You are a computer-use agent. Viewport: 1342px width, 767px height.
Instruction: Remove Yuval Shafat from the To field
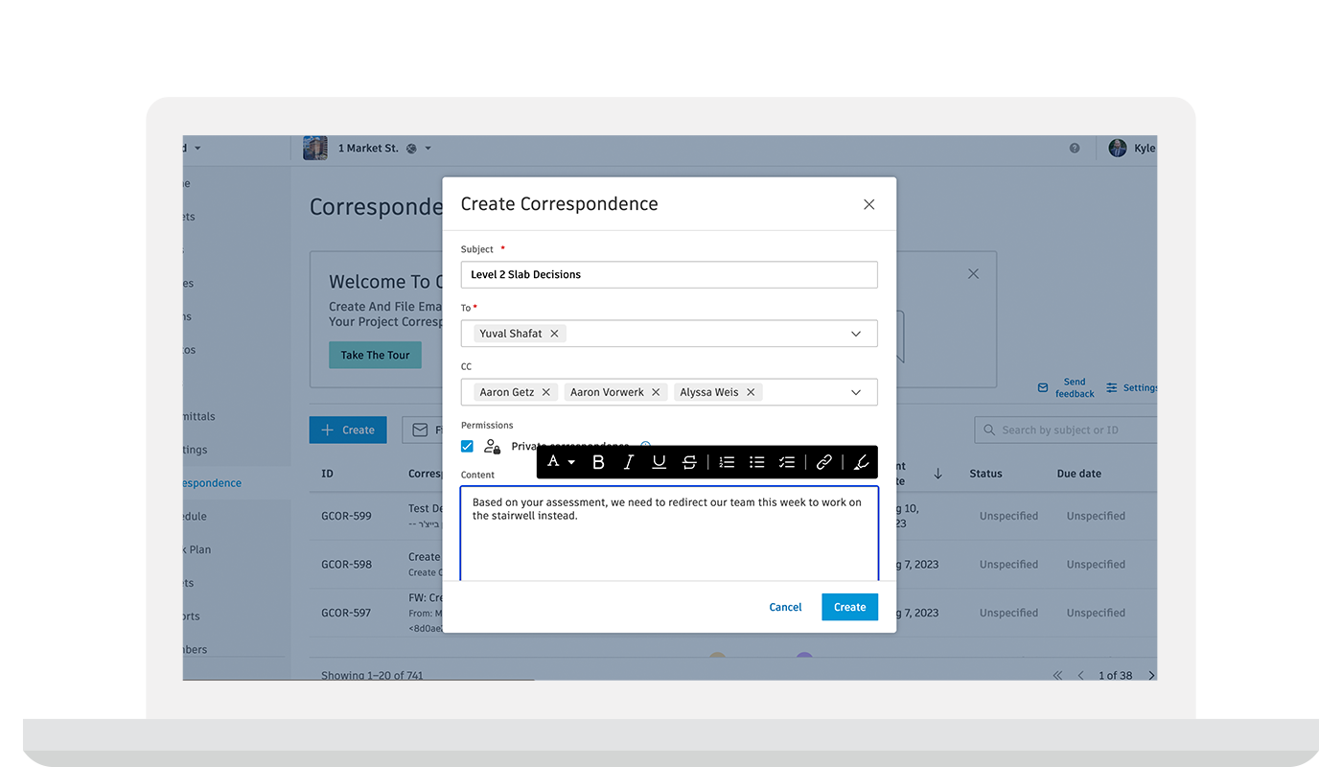[x=554, y=334]
